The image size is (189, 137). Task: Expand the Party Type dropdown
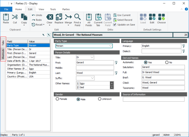click(x=110, y=46)
